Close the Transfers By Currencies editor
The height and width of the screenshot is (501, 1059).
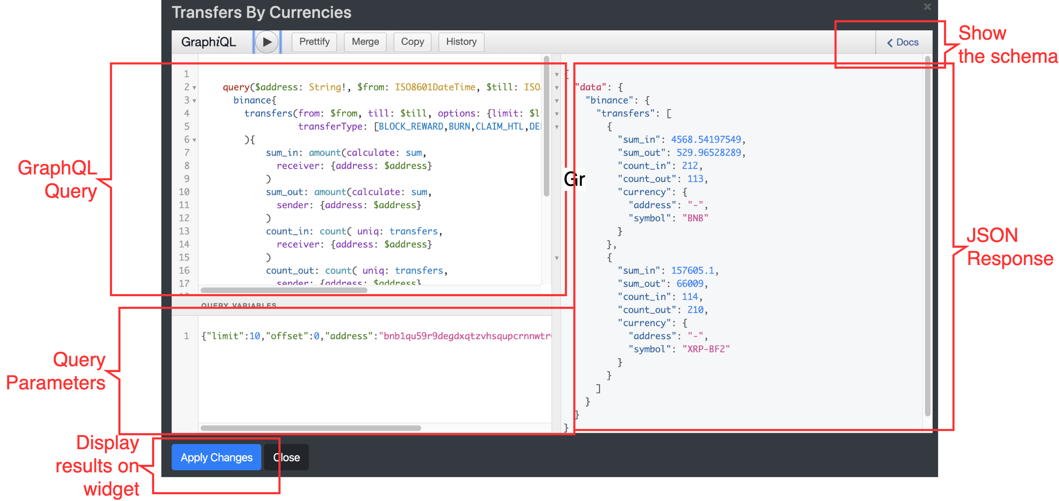(x=927, y=7)
